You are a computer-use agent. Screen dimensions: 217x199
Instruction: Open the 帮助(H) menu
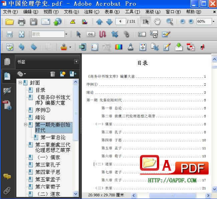pos(194,12)
